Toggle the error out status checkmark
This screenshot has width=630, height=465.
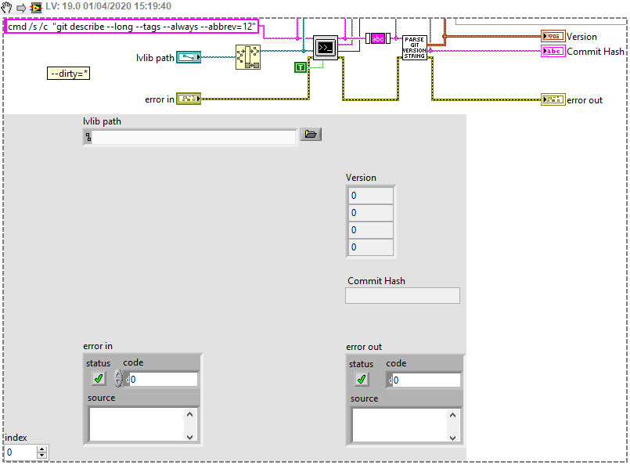tap(362, 380)
